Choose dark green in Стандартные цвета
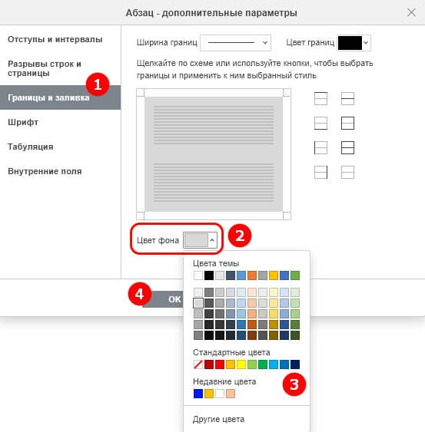The image size is (425, 432). (263, 364)
